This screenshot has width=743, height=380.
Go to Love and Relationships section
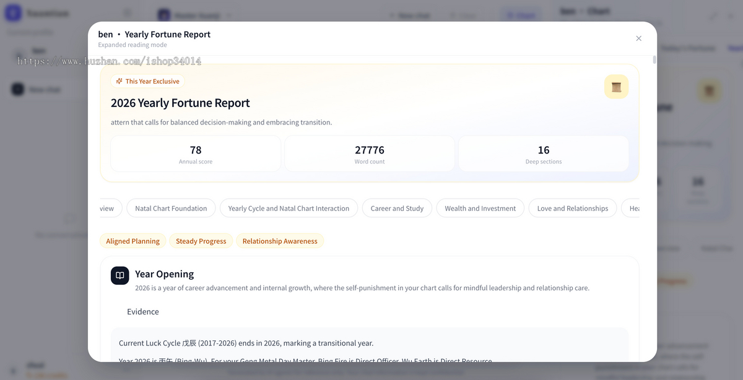573,209
